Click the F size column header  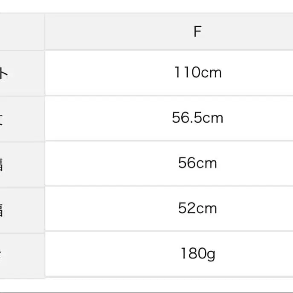pos(197,32)
